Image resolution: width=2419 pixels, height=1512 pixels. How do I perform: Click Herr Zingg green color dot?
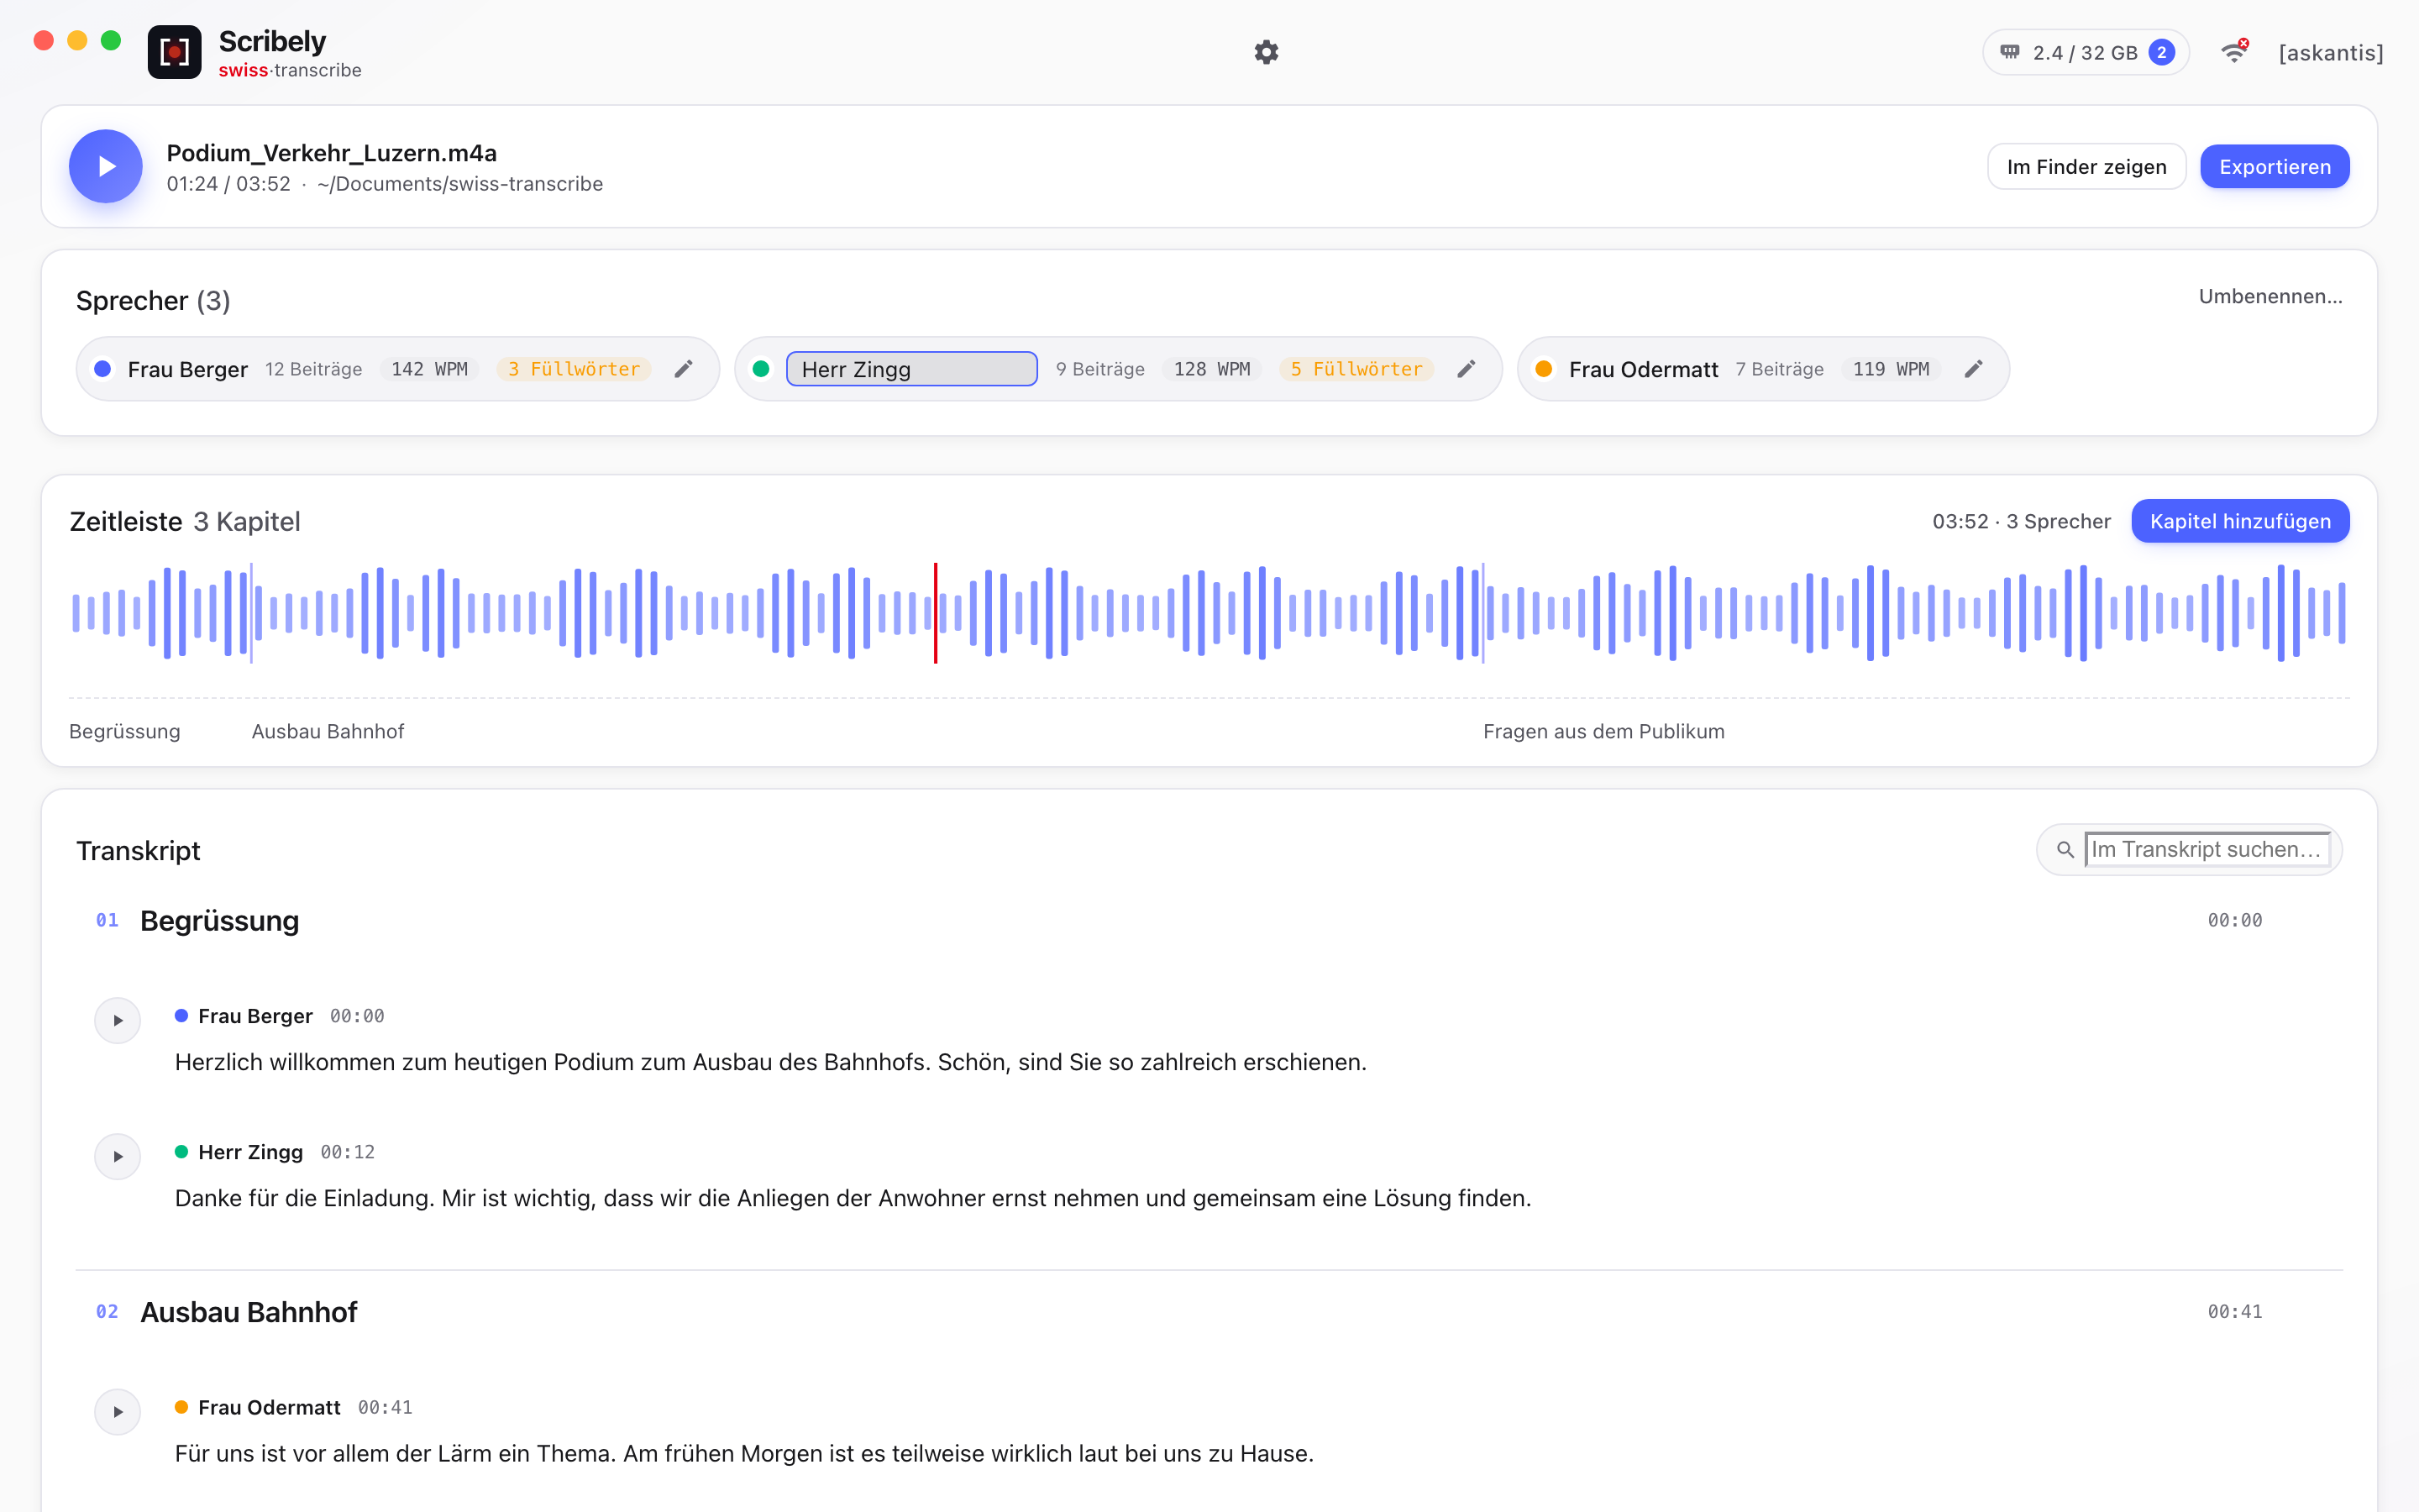pos(761,369)
